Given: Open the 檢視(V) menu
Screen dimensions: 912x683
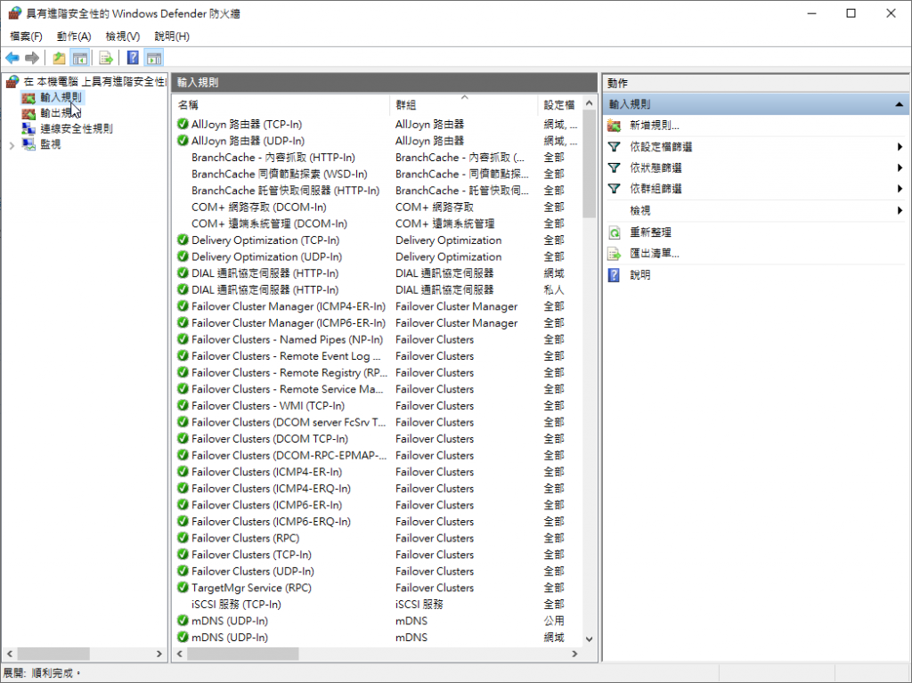Looking at the screenshot, I should (x=123, y=37).
